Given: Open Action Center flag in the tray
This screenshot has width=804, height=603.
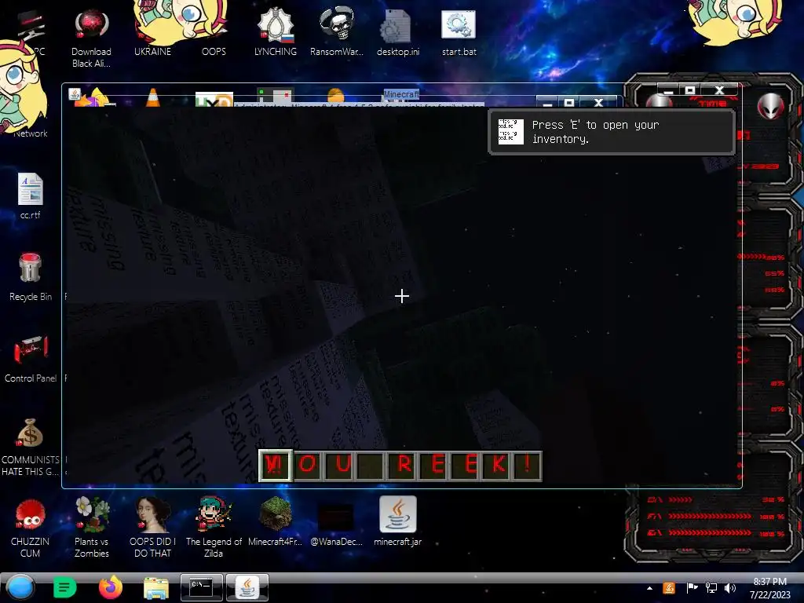Looking at the screenshot, I should (692, 587).
